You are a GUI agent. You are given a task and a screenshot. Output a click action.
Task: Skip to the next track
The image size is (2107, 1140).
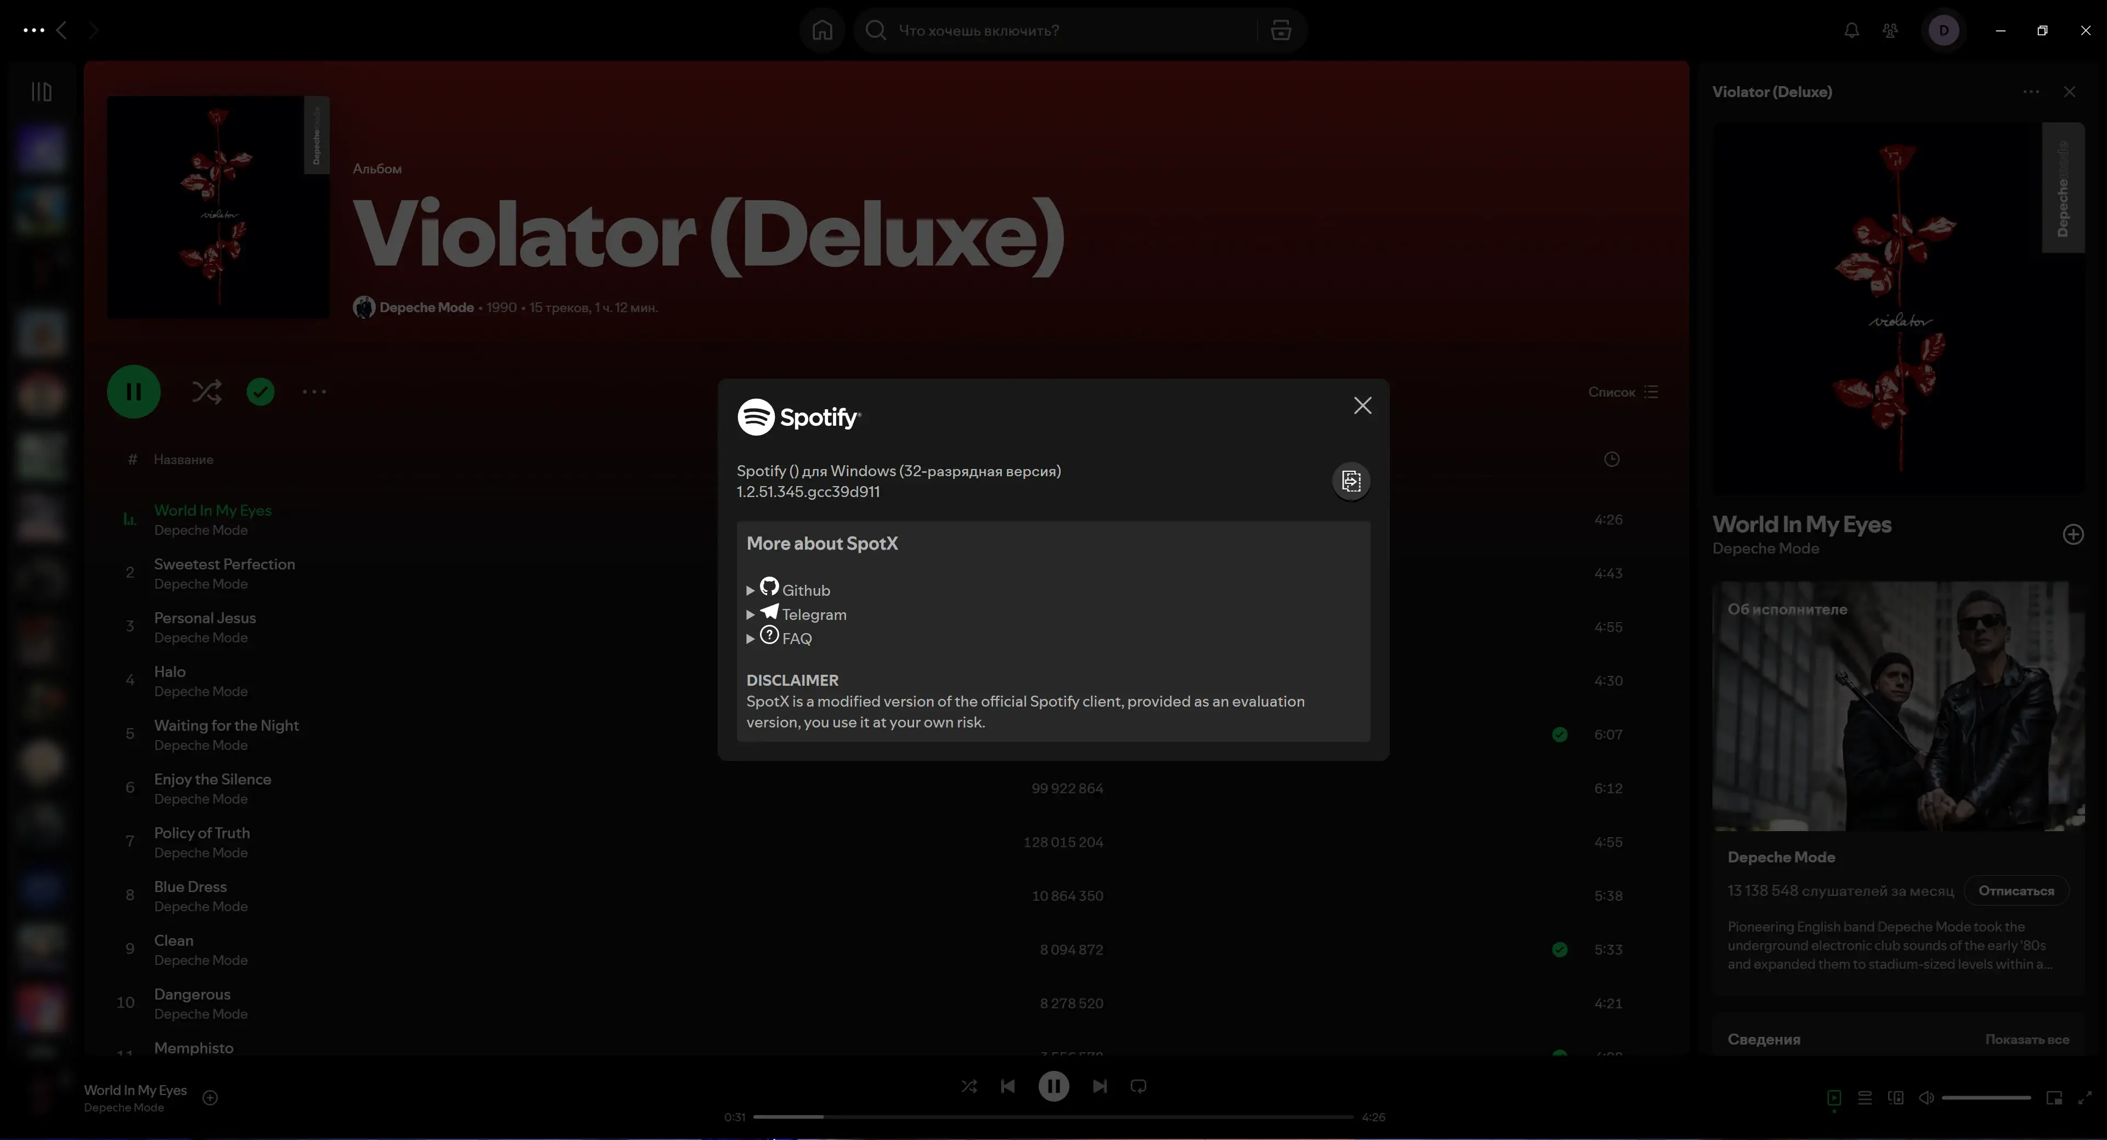pyautogui.click(x=1099, y=1086)
